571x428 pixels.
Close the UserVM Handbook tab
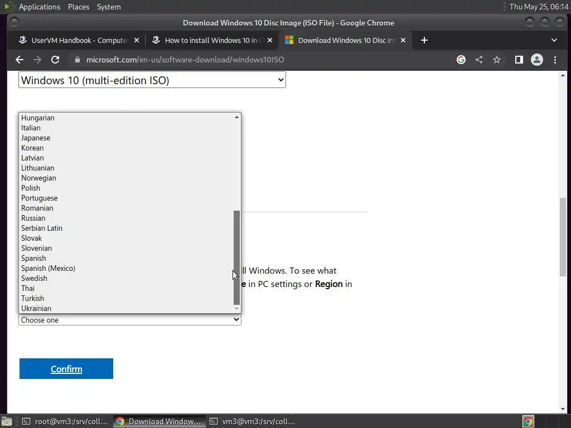click(137, 40)
